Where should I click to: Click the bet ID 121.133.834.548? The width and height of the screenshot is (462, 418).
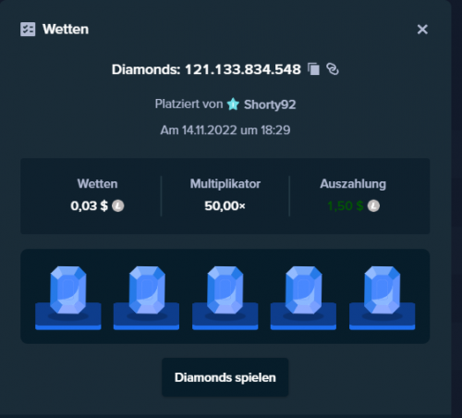(243, 69)
